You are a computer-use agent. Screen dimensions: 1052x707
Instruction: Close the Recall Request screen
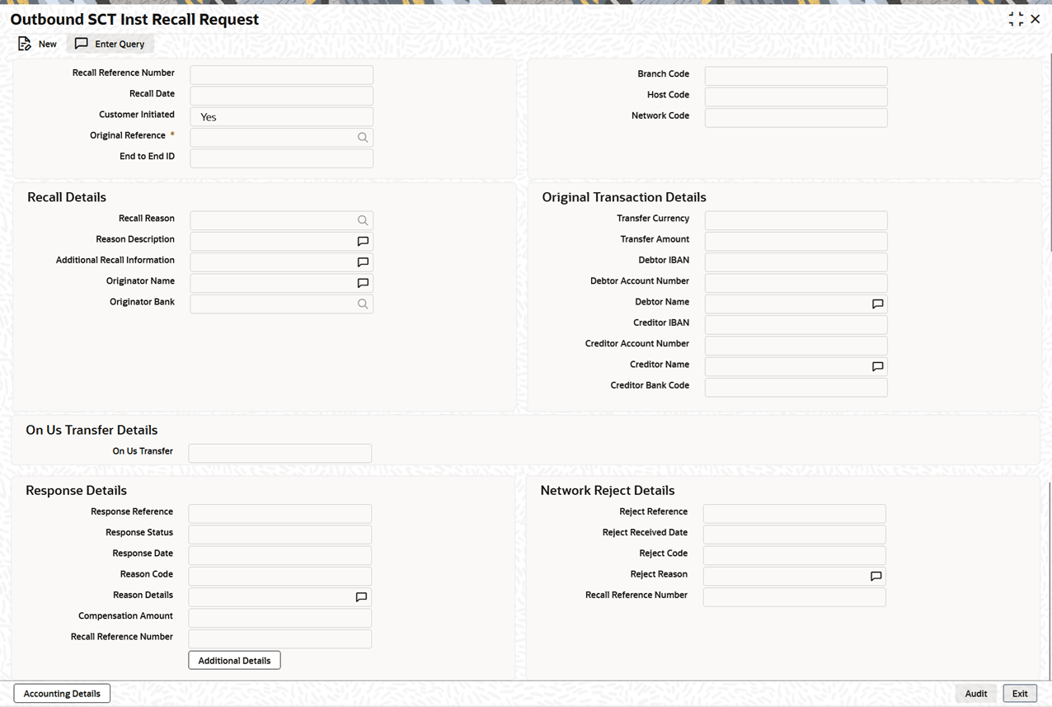coord(1036,19)
